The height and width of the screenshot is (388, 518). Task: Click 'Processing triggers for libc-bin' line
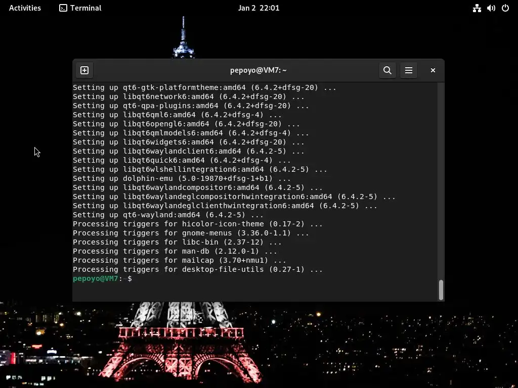[177, 242]
